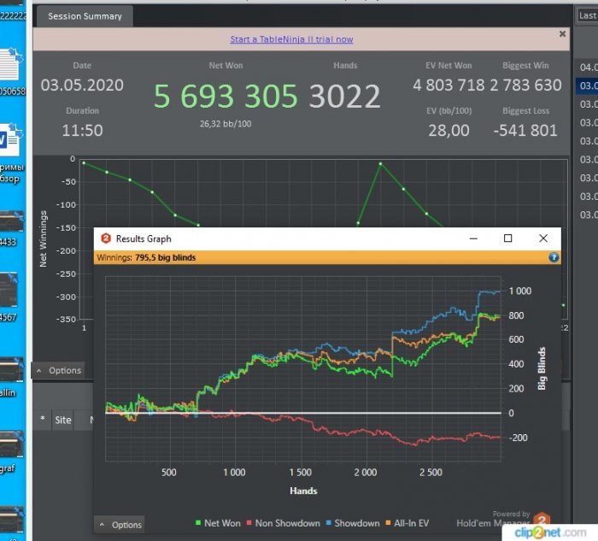Click the Net Won value 5 693 305
This screenshot has width=598, height=541.
pos(226,96)
